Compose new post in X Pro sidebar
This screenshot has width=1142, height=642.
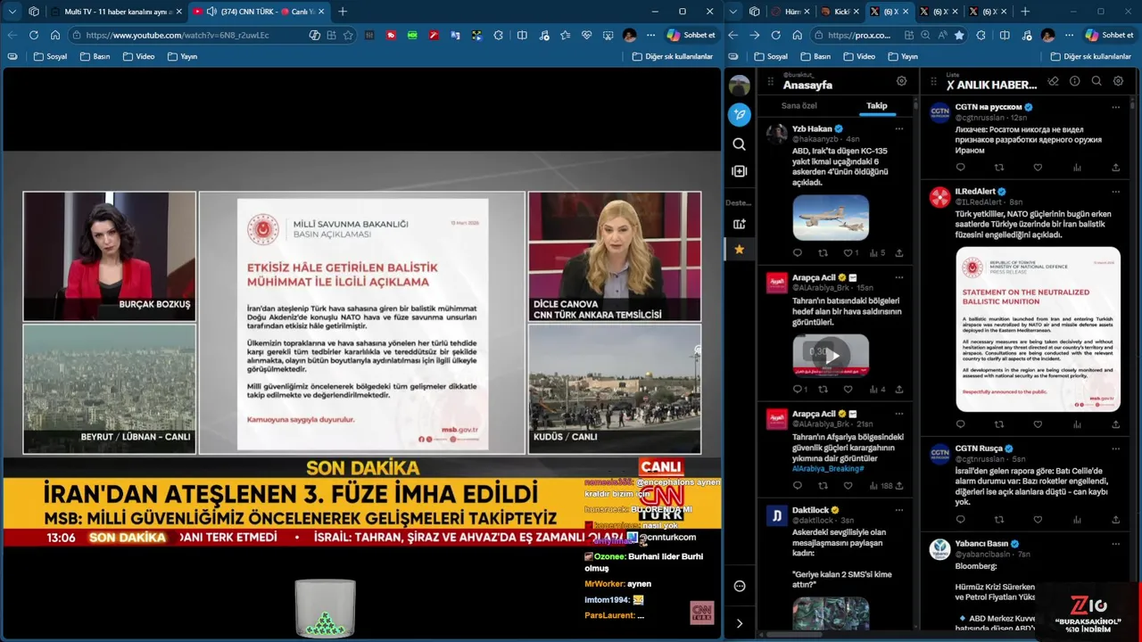click(739, 114)
